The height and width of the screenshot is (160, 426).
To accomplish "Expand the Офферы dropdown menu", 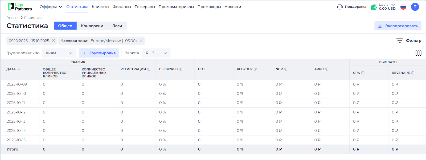I will pos(51,7).
